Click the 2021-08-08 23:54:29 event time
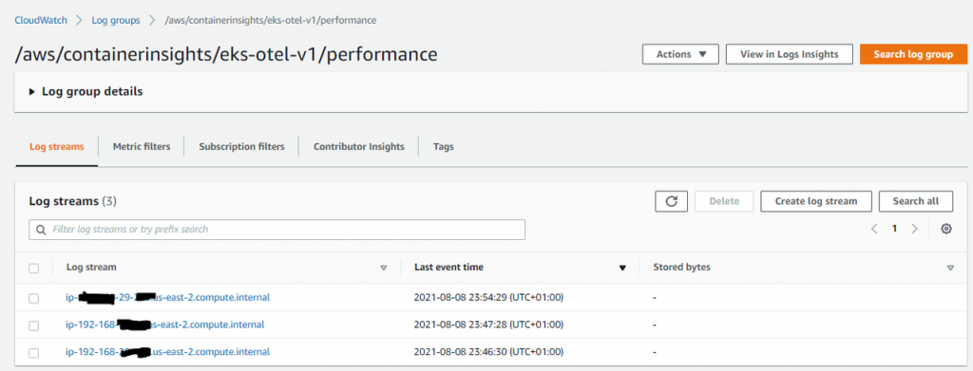The height and width of the screenshot is (371, 973). click(x=488, y=298)
